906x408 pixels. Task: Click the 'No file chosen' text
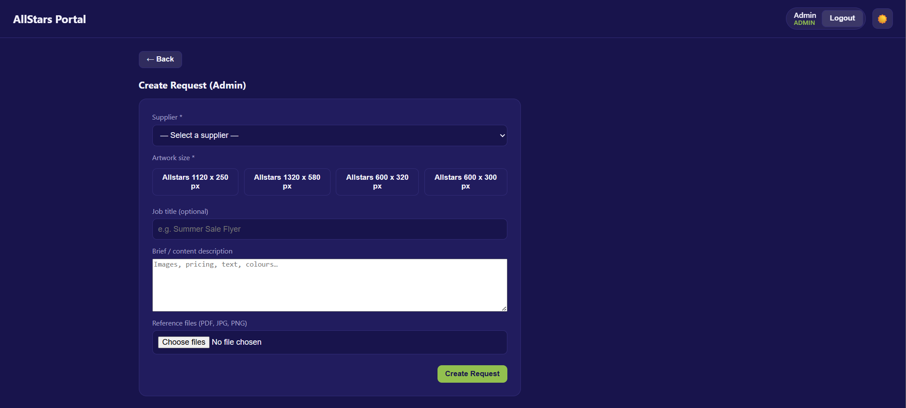237,342
